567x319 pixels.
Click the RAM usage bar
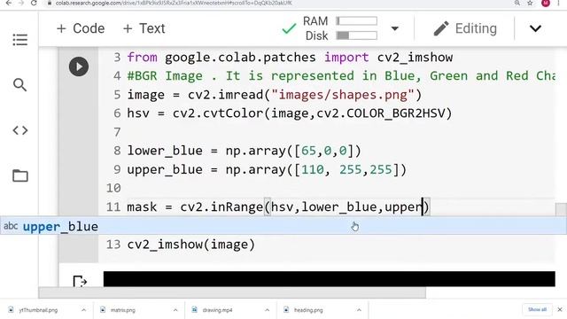coord(356,21)
